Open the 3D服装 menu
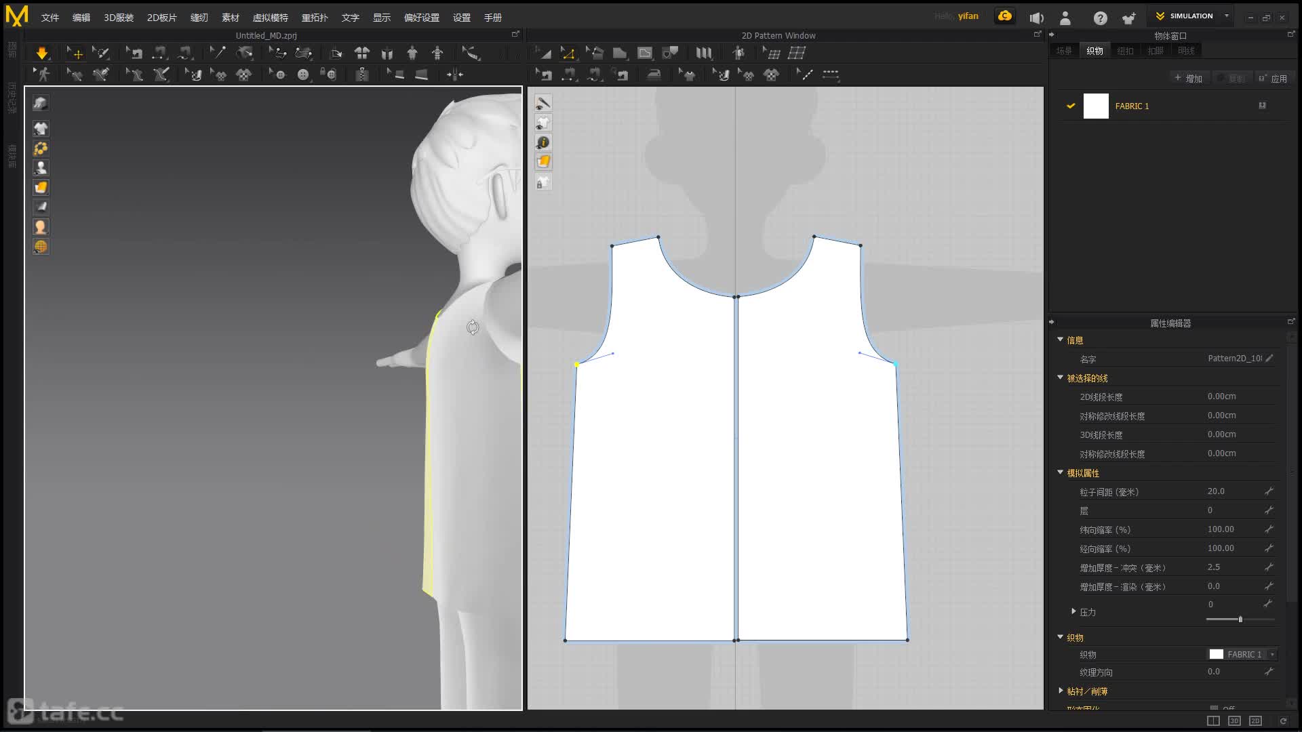The height and width of the screenshot is (732, 1302). [119, 18]
